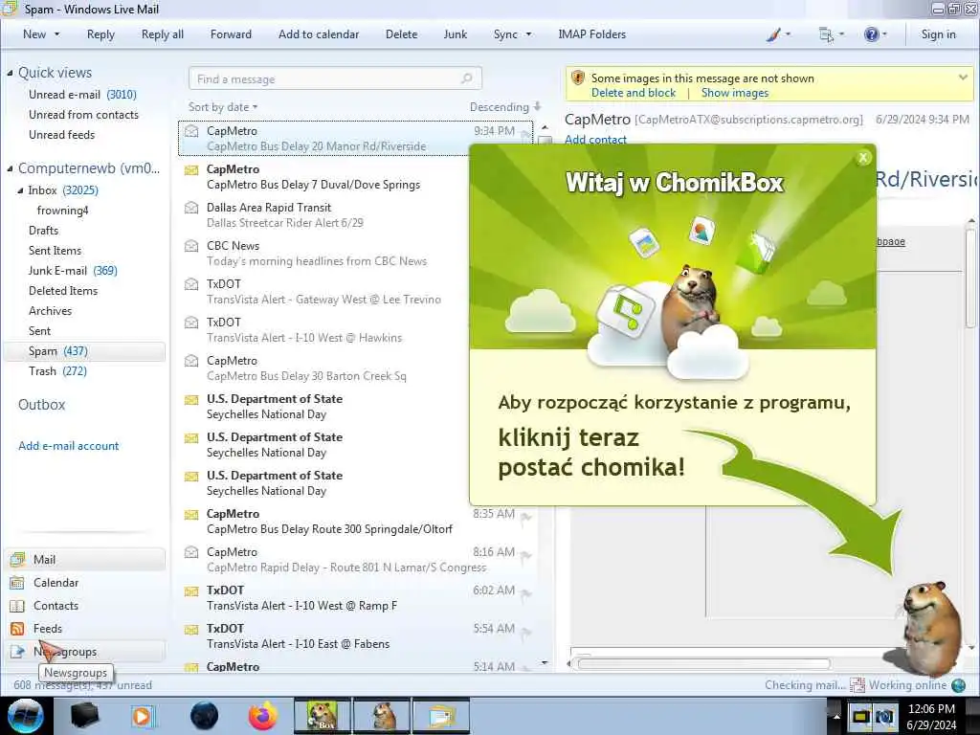The width and height of the screenshot is (980, 735).
Task: Collapse the Quick views section
Action: 10,73
